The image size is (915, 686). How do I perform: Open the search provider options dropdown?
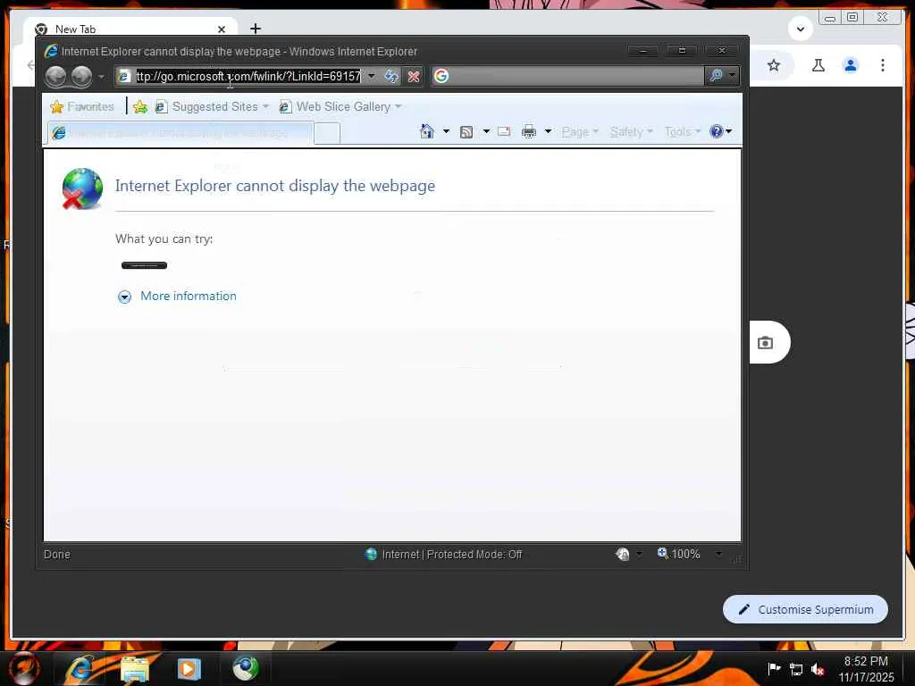(x=732, y=76)
